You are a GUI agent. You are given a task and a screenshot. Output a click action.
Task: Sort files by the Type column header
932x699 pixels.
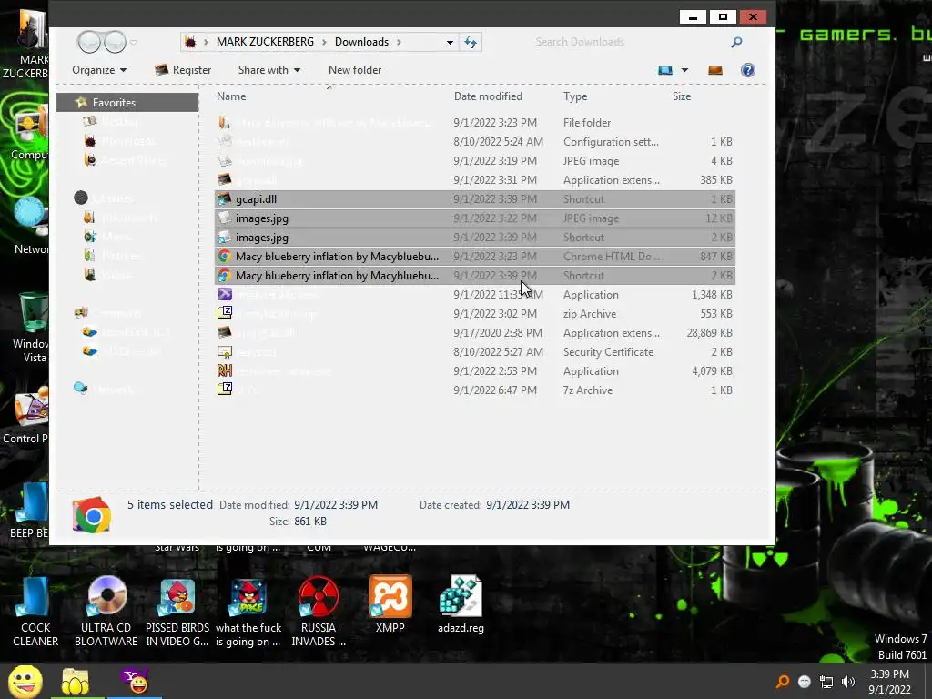click(x=575, y=96)
